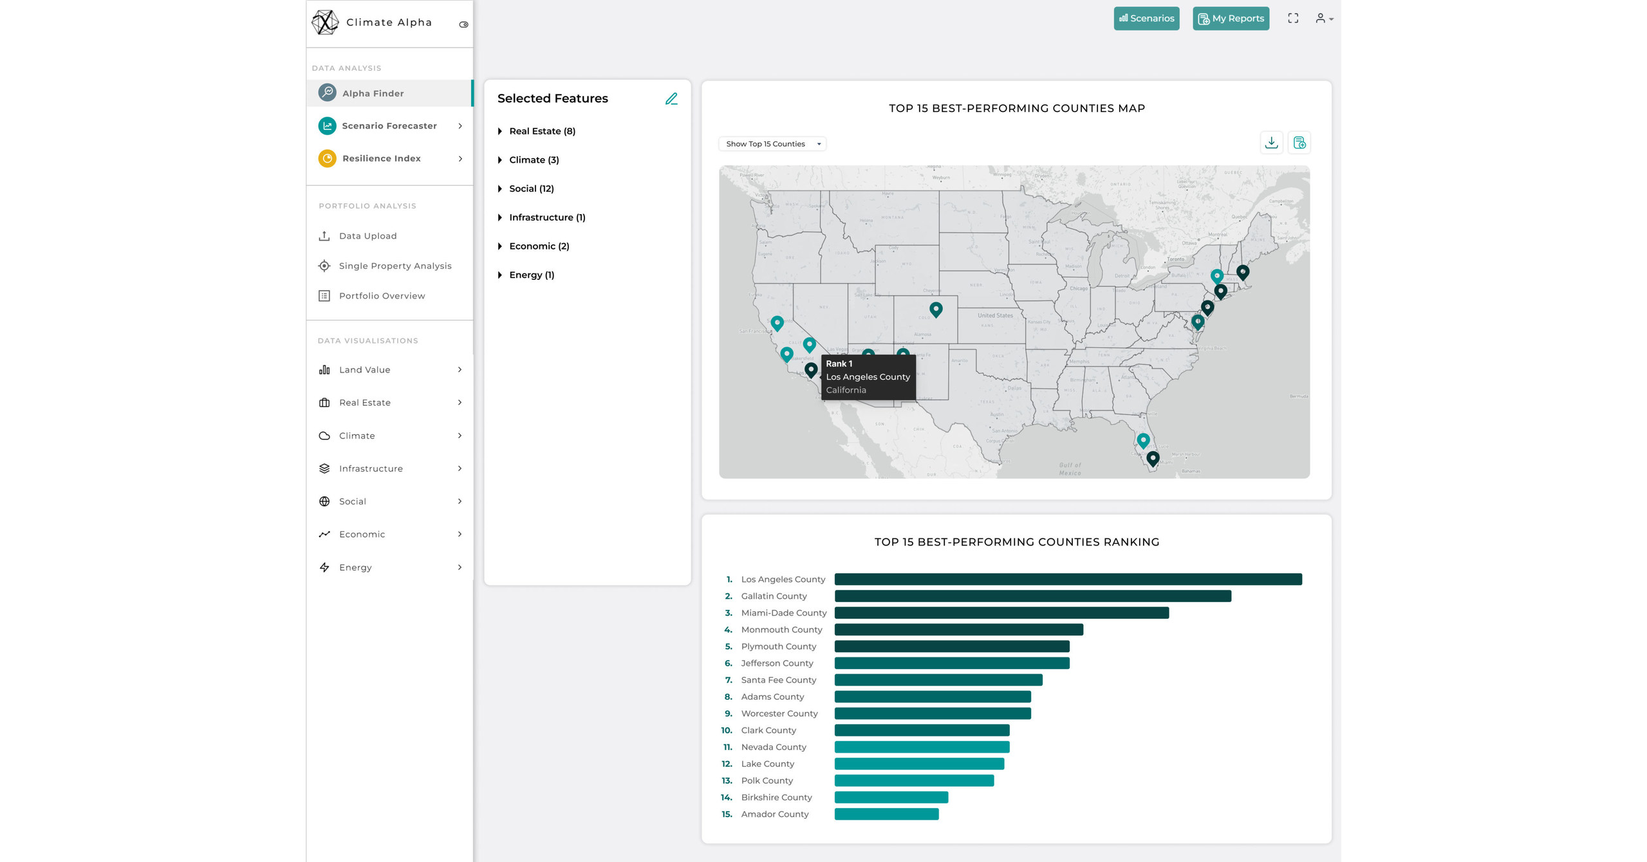This screenshot has height=862, width=1647.
Task: Download the counties map image
Action: coord(1271,142)
